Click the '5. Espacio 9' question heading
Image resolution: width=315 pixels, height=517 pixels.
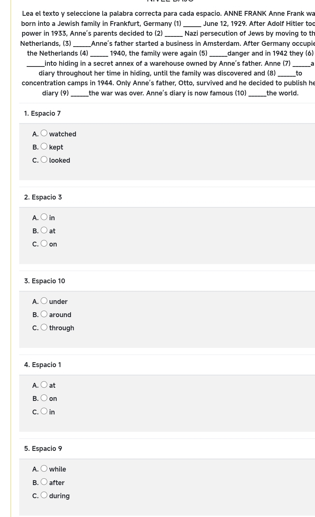tap(43, 449)
